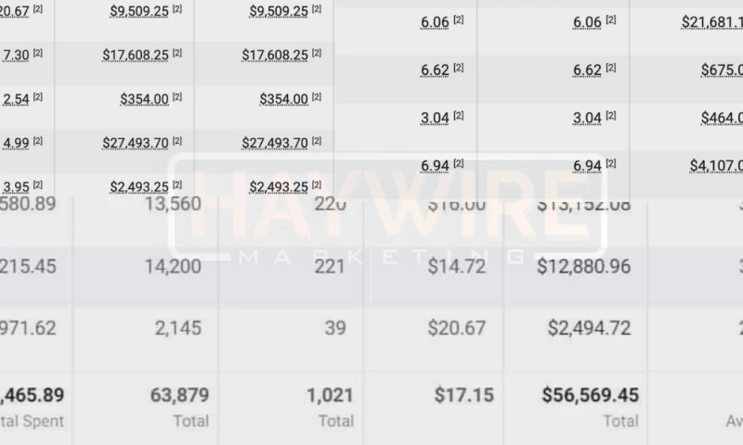Select the 1,021 total value
This screenshot has width=743, height=445.
[330, 396]
